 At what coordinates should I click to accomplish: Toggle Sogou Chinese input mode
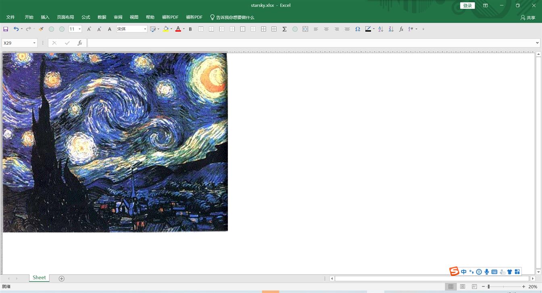464,272
